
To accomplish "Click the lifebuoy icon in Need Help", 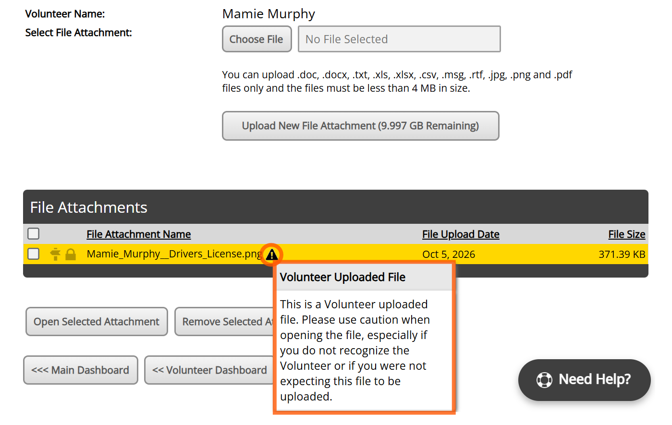I will pos(544,380).
